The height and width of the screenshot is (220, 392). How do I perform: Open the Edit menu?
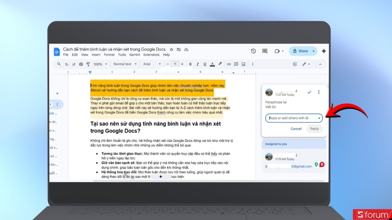pyautogui.click(x=75, y=55)
